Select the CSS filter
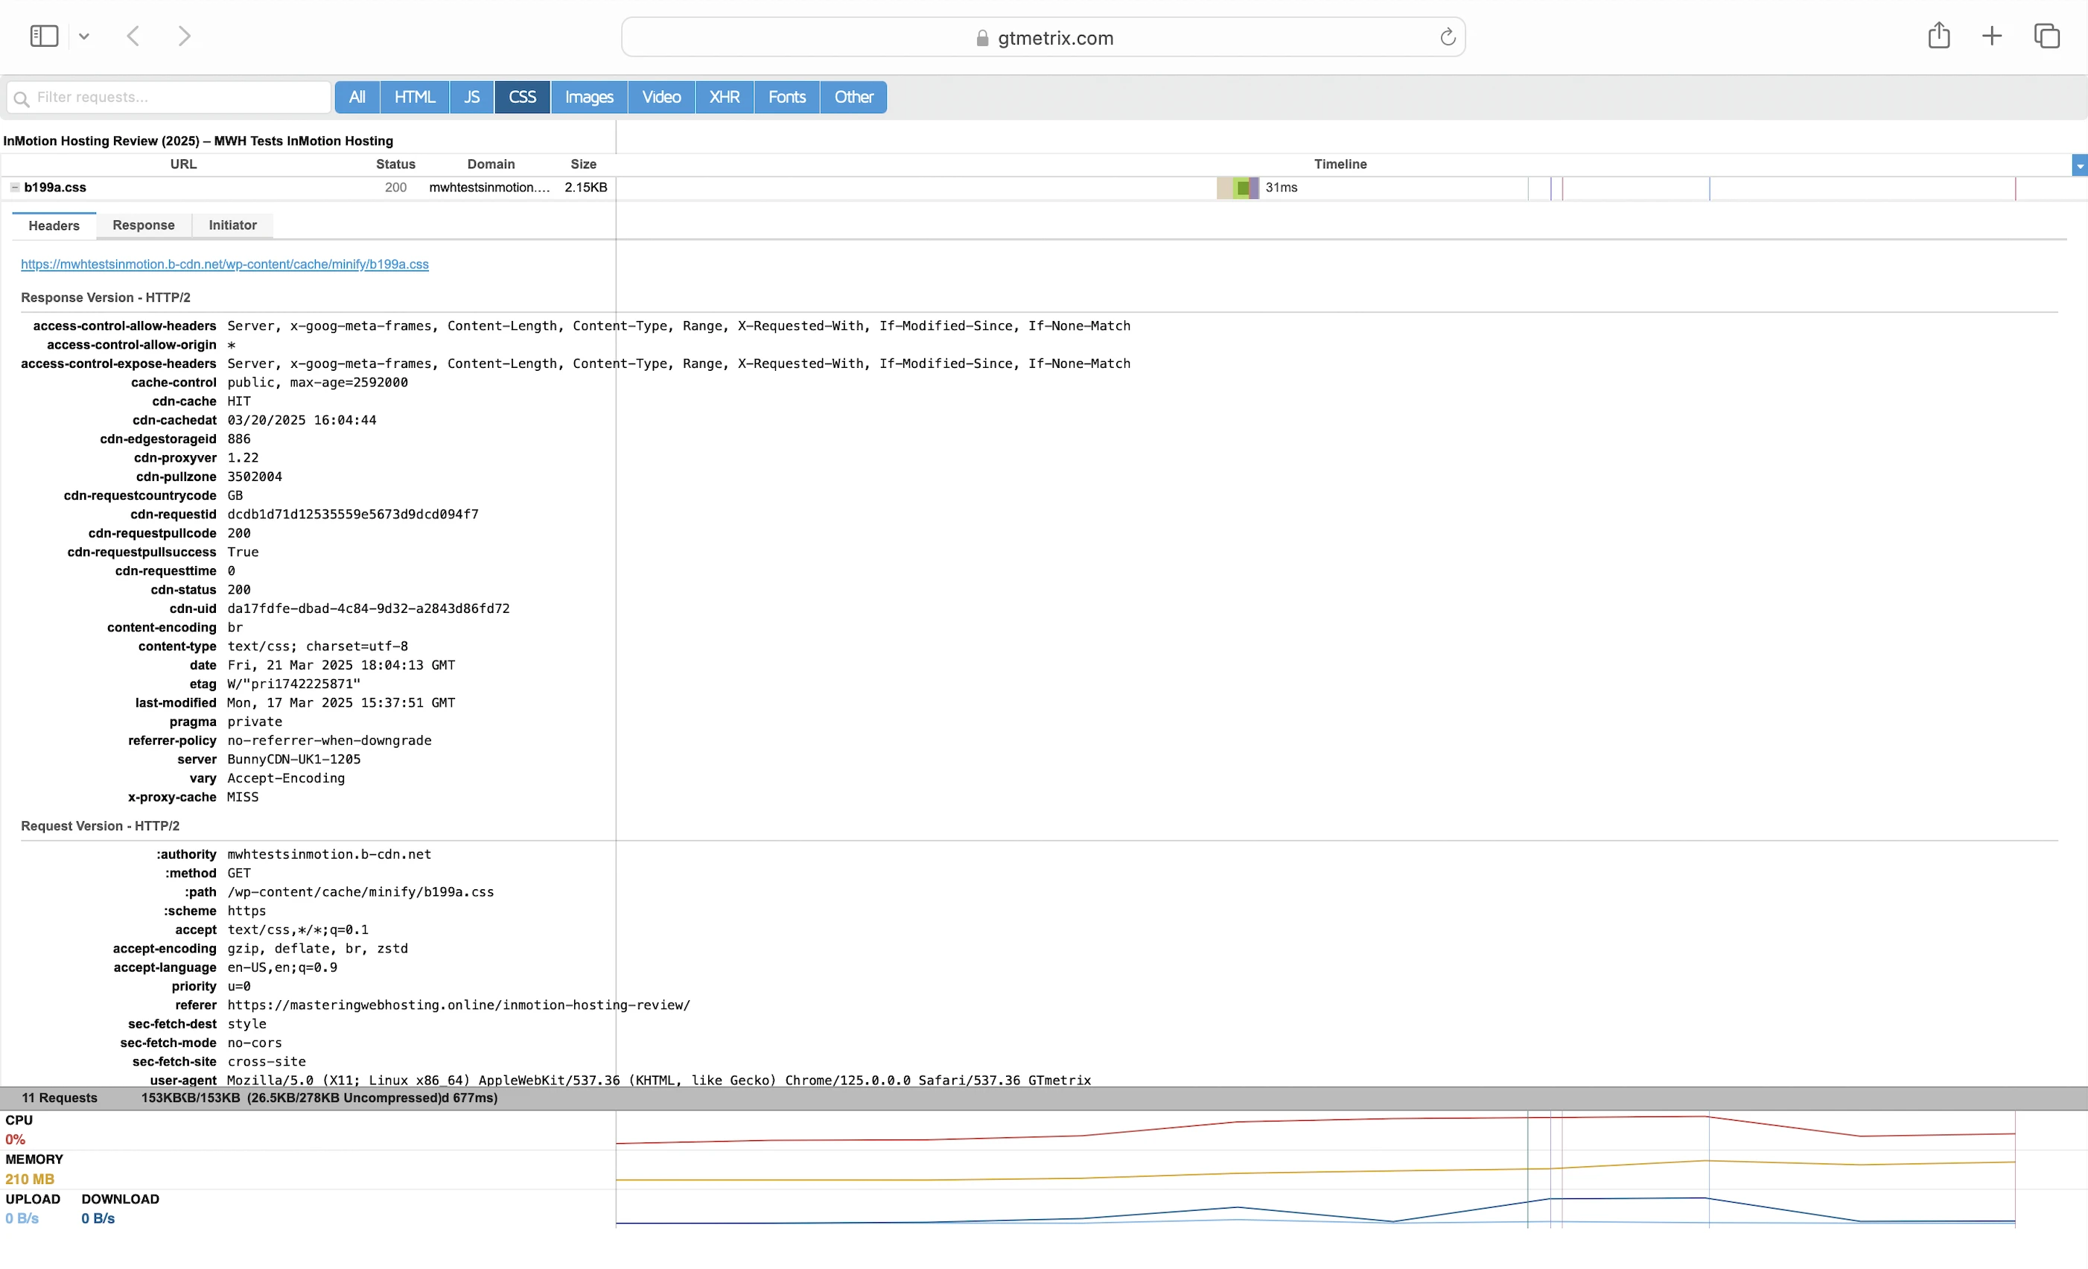 point(522,98)
